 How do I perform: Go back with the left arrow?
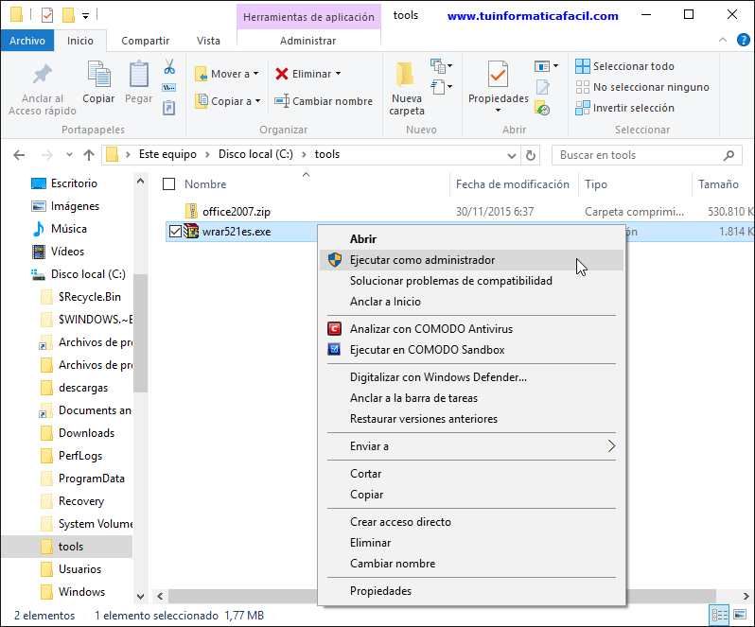19,155
